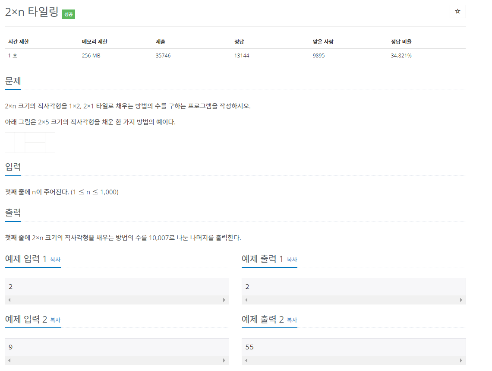Click the 2×5 tiling example image
492x371 pixels.
tap(30, 142)
